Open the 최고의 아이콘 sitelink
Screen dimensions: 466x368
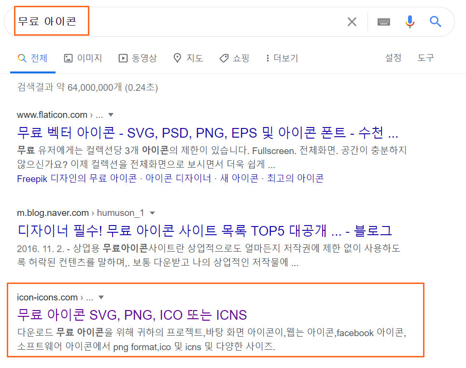pos(295,178)
